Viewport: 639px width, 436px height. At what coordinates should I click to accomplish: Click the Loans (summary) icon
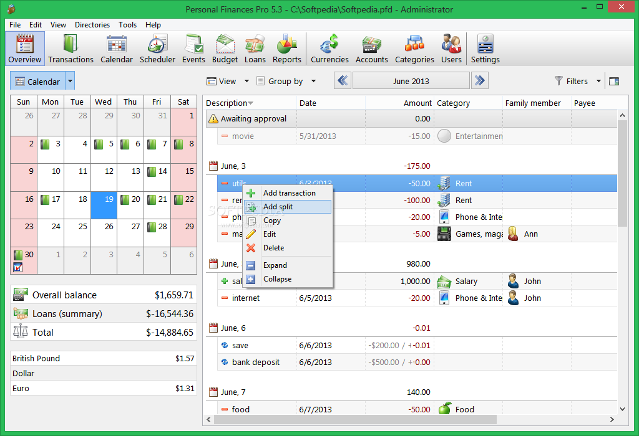(x=21, y=313)
